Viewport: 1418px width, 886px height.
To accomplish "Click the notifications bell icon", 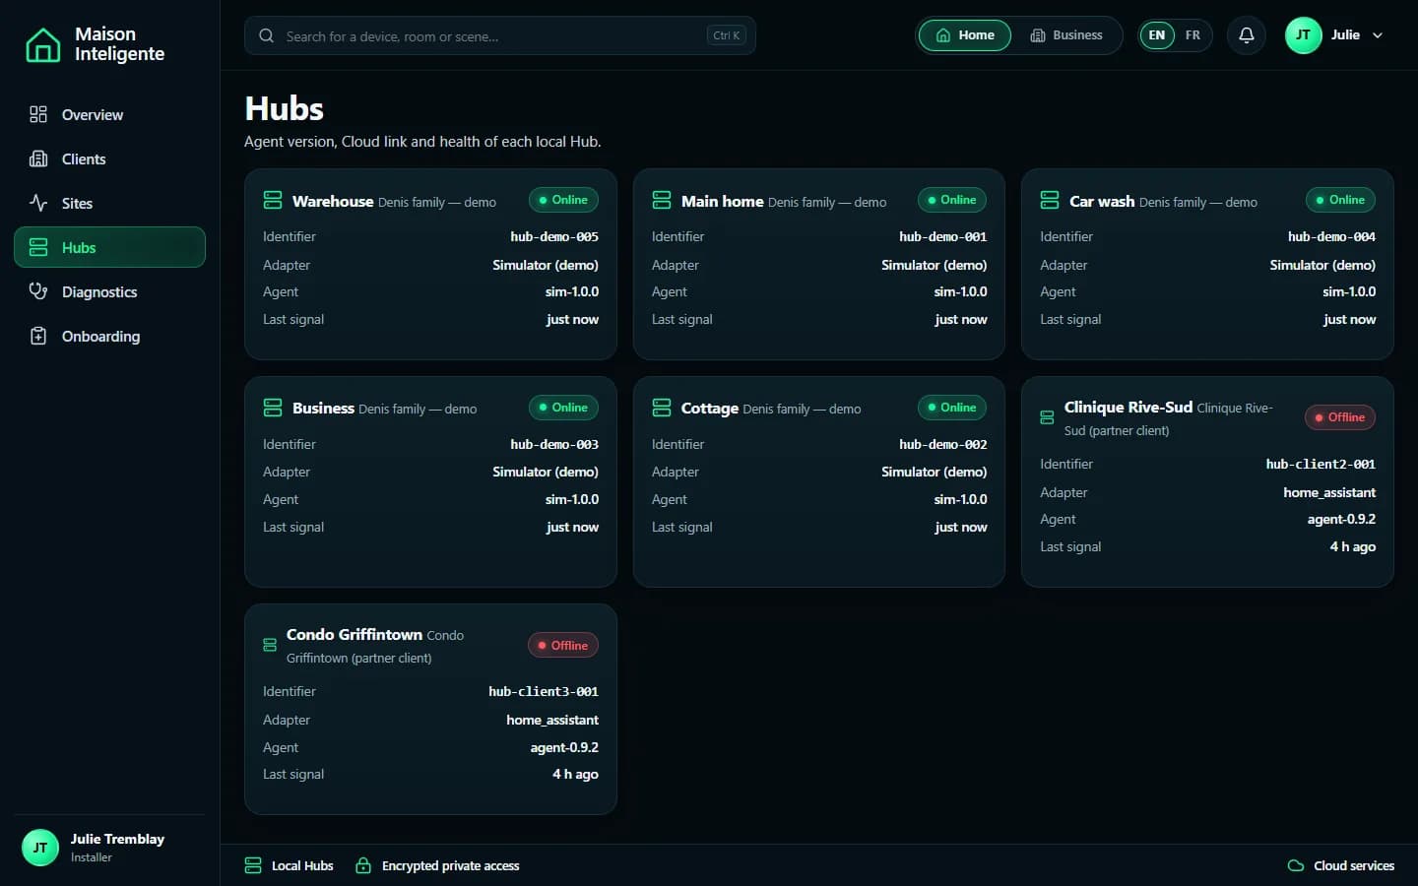I will 1246,35.
